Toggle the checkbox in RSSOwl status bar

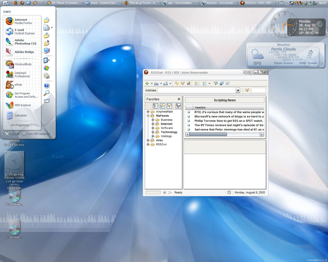(x=229, y=192)
